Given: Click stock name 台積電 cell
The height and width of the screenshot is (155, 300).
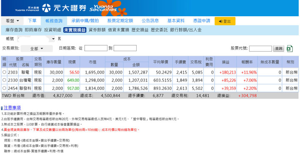Looking at the screenshot, I should [x=25, y=80].
